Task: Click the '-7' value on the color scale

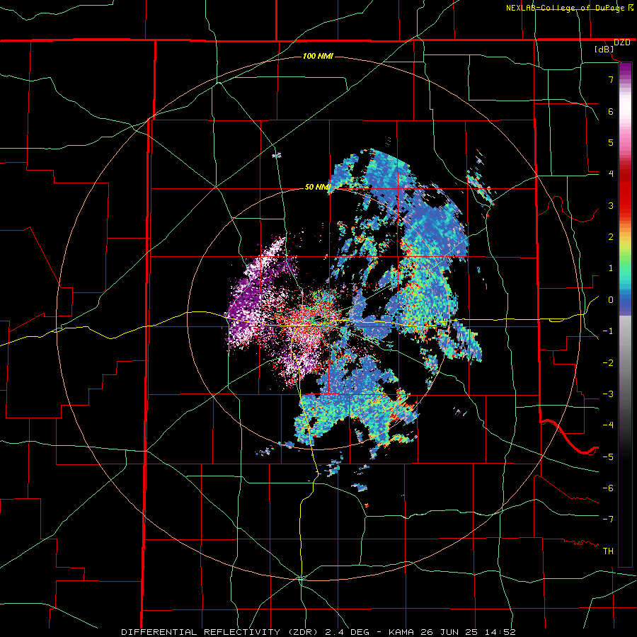Action: coord(608,520)
